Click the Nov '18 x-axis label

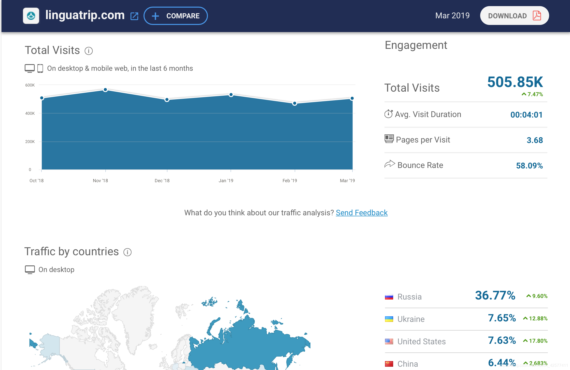tap(100, 181)
